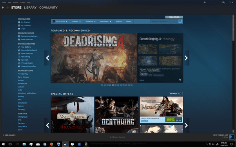Click the store search magnifier icon
Image resolution: width=236 pixels, height=147 pixels.
click(x=180, y=22)
